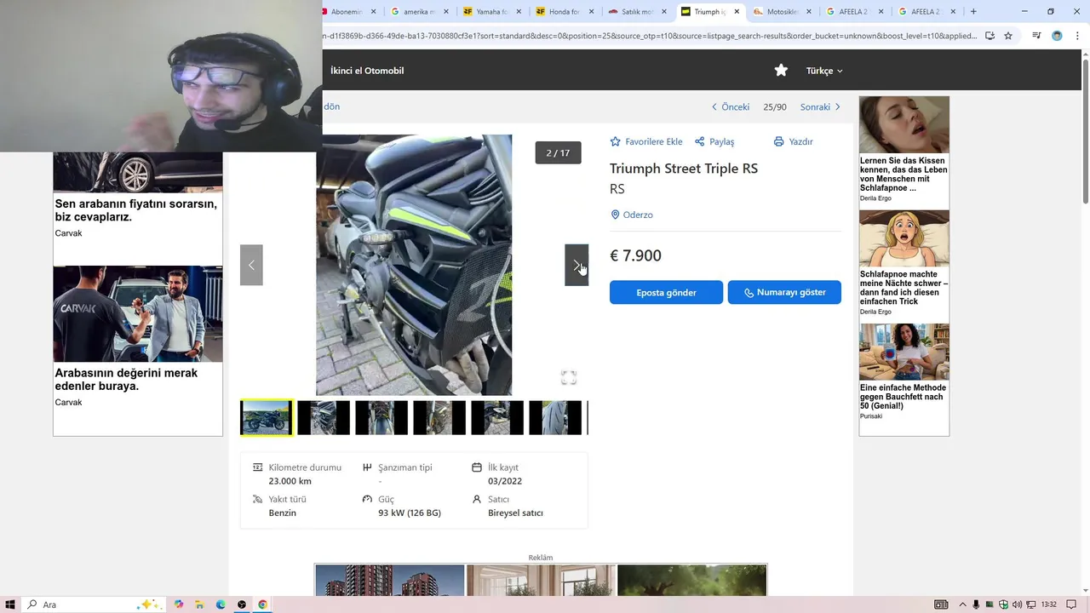Show the next photo in the gallery

577,265
